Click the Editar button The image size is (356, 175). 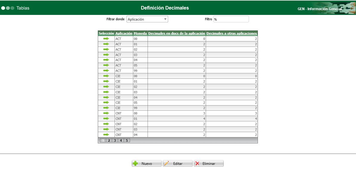177,164
